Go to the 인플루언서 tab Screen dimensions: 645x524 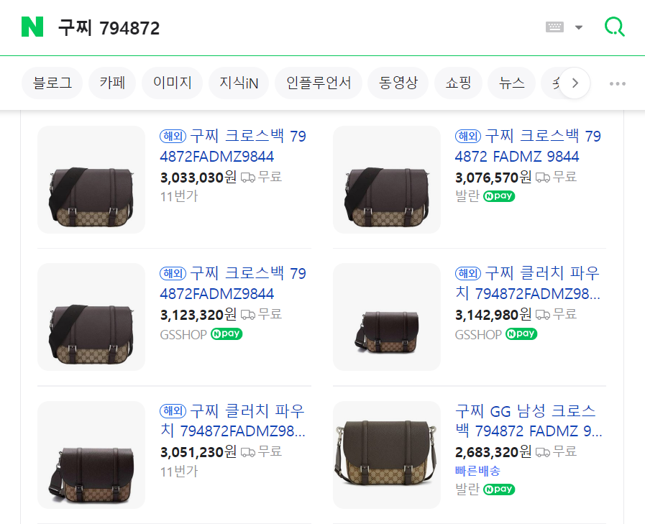click(x=319, y=83)
